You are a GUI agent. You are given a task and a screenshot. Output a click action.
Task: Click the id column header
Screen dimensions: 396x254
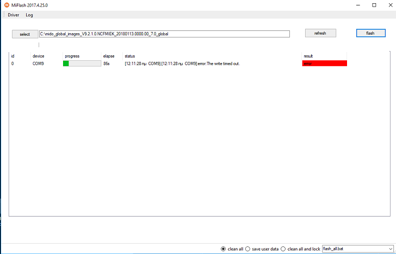click(20, 56)
